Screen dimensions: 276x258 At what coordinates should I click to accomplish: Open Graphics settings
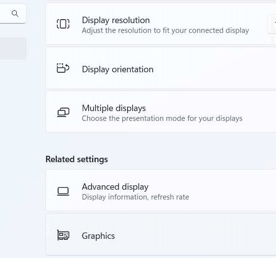pyautogui.click(x=161, y=235)
